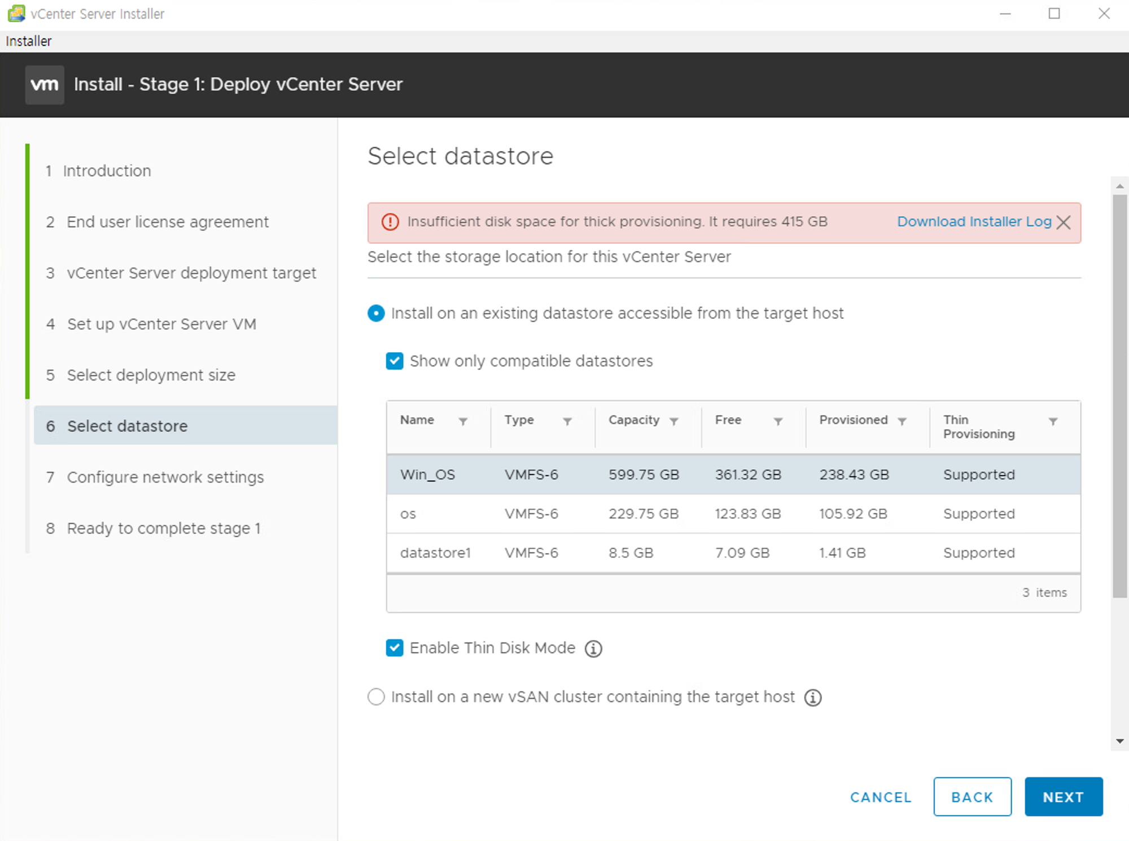Click the Name column filter icon
The image size is (1129, 841).
click(463, 421)
